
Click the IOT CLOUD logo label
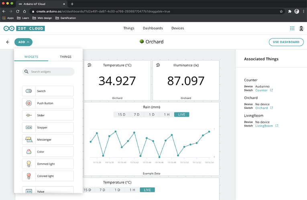pyautogui.click(x=30, y=28)
